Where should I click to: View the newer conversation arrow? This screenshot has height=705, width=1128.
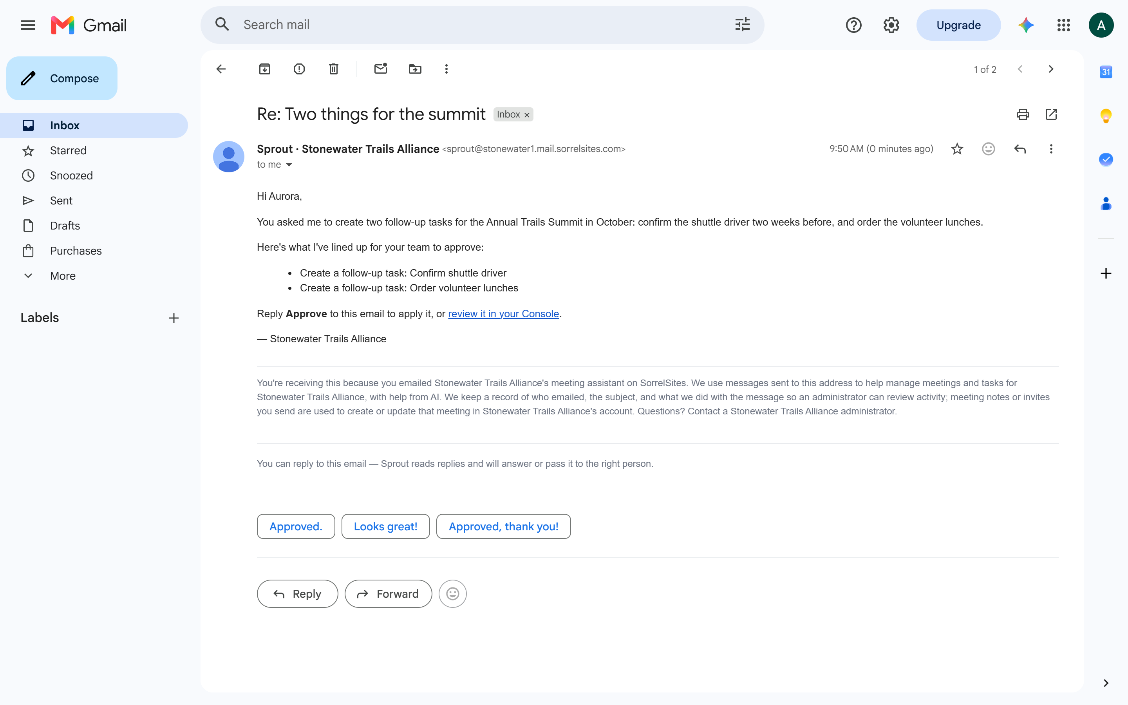pos(1020,69)
